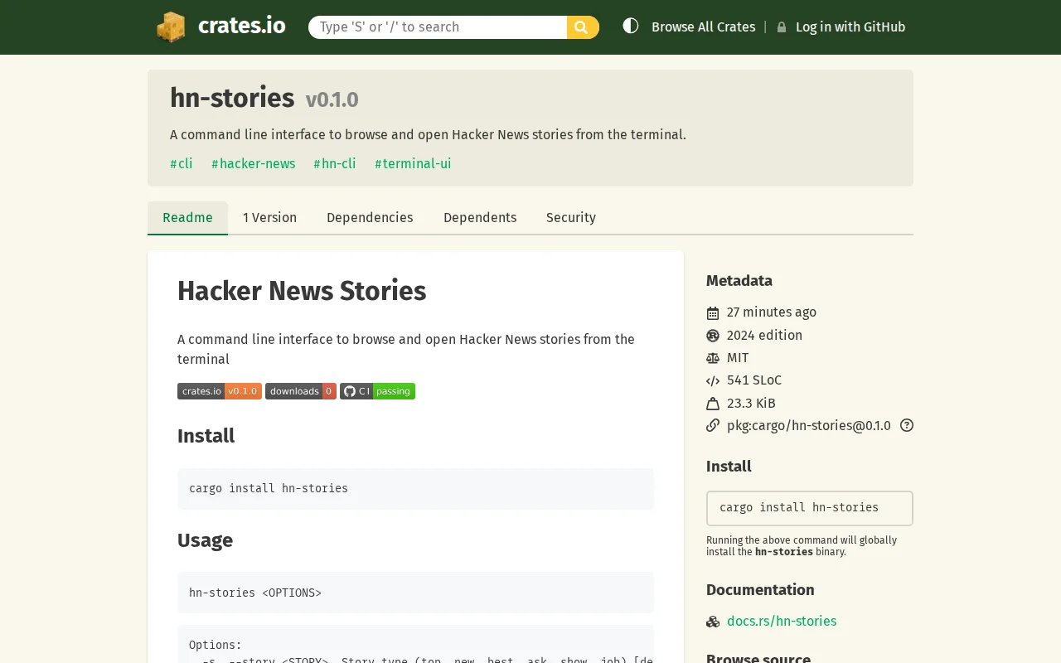Click the v0.1.0 version label in header
1061x663 pixels.
click(x=332, y=100)
